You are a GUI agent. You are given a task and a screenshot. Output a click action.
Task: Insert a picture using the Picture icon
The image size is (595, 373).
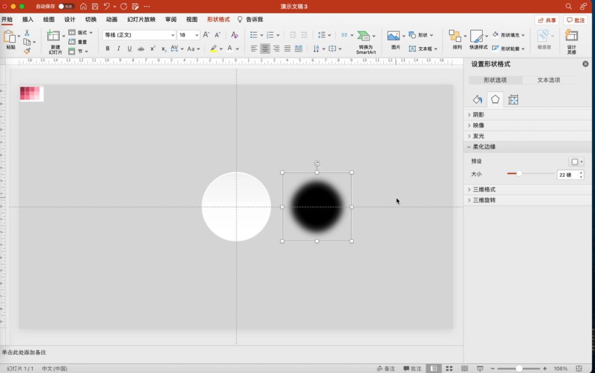(x=393, y=36)
